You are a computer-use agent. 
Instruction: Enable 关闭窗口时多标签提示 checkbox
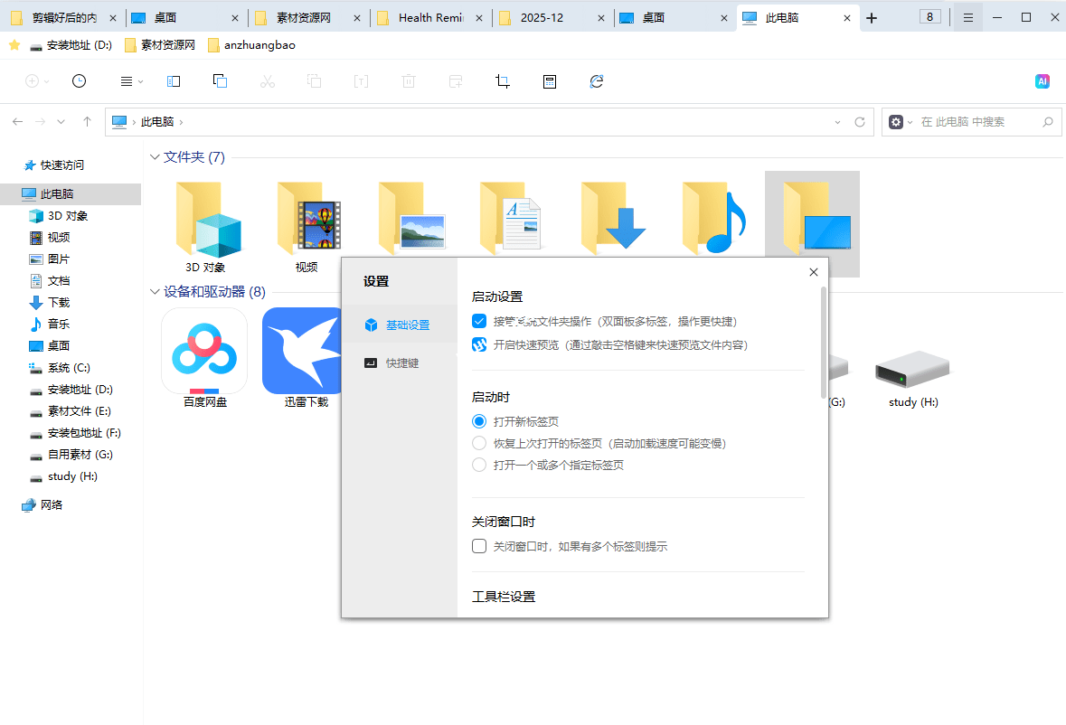click(x=478, y=546)
